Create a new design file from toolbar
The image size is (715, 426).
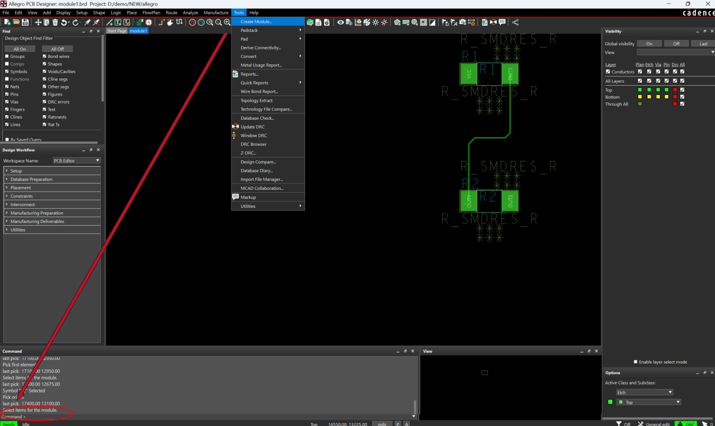click(x=8, y=22)
